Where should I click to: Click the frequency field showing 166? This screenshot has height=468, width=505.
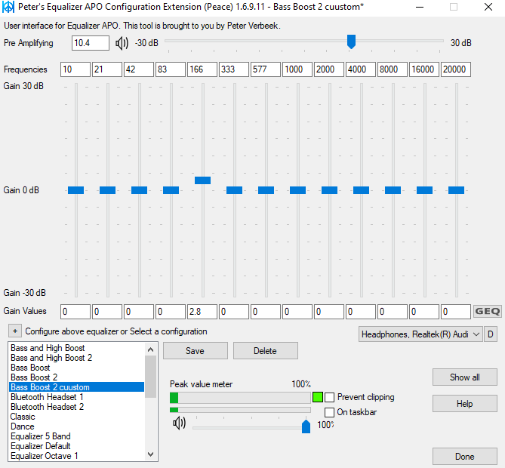coord(202,69)
